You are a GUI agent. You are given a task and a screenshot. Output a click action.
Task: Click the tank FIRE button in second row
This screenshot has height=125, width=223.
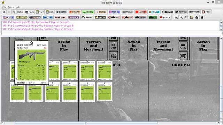(127, 17)
